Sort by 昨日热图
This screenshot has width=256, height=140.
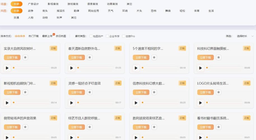(61, 36)
